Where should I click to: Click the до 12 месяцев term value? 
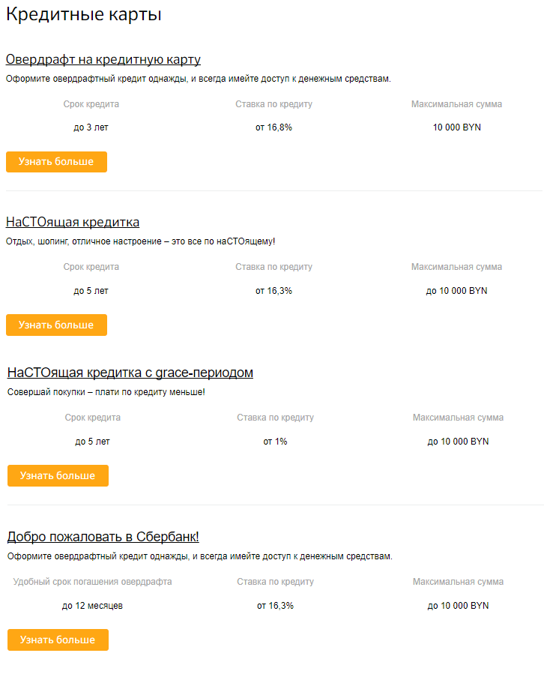(92, 606)
